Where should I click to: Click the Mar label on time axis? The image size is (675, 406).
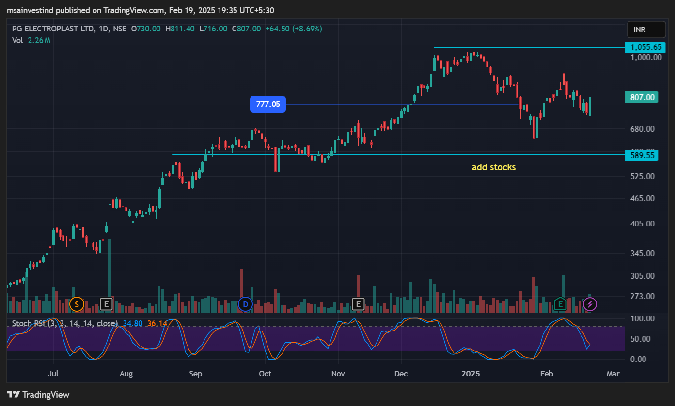pyautogui.click(x=613, y=374)
